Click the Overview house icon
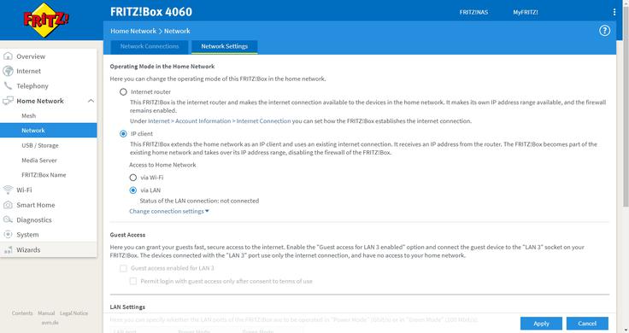The width and height of the screenshot is (629, 333). pyautogui.click(x=8, y=56)
